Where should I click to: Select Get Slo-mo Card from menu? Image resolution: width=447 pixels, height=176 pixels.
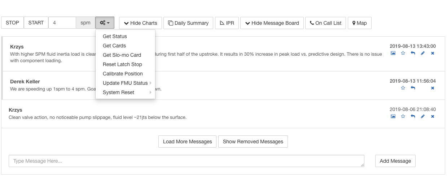point(122,55)
